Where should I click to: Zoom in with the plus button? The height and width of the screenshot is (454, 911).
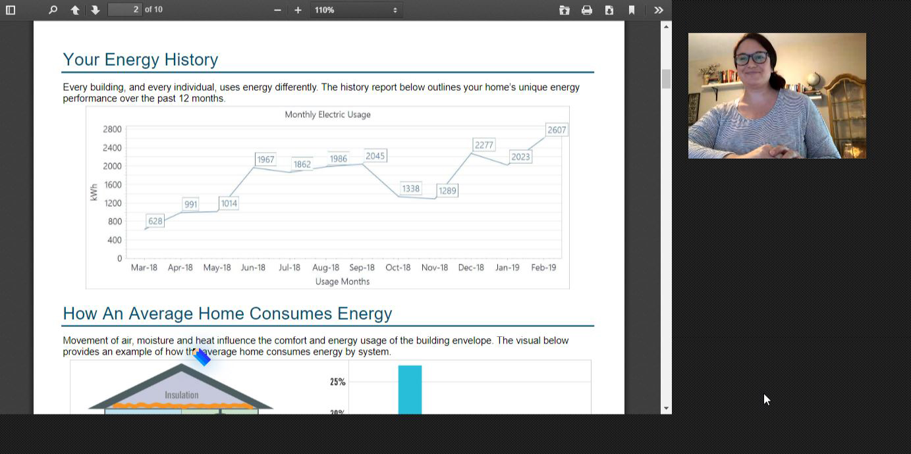click(298, 10)
